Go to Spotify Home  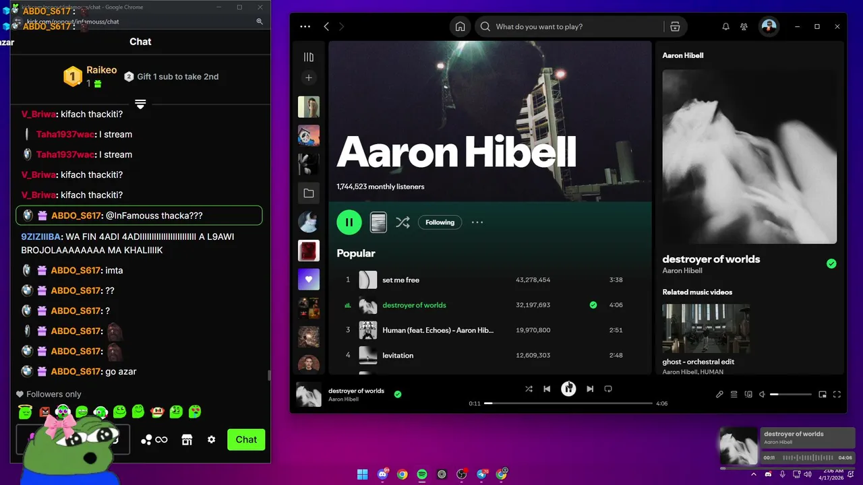pos(460,27)
